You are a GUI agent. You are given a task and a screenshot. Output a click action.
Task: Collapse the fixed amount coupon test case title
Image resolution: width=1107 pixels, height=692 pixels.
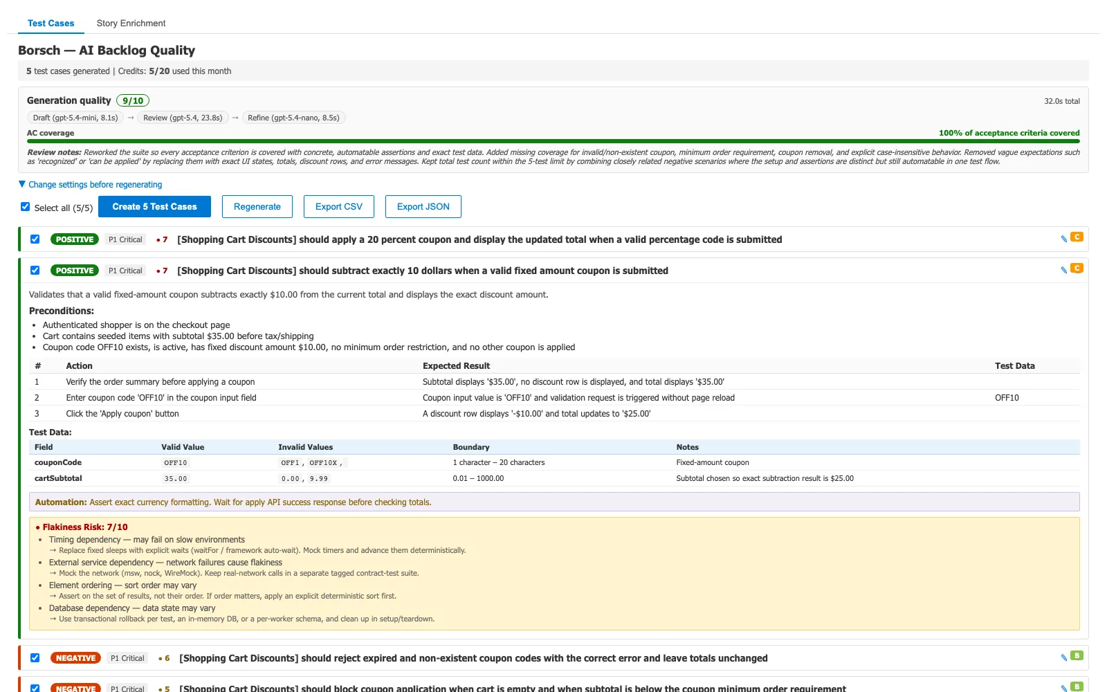click(x=423, y=271)
